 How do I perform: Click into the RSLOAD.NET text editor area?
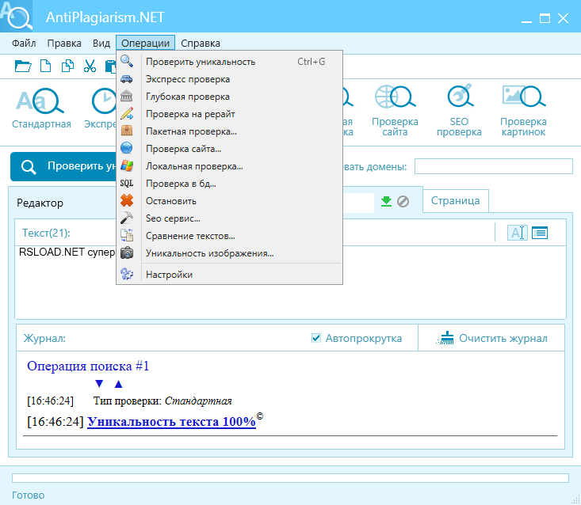point(290,282)
